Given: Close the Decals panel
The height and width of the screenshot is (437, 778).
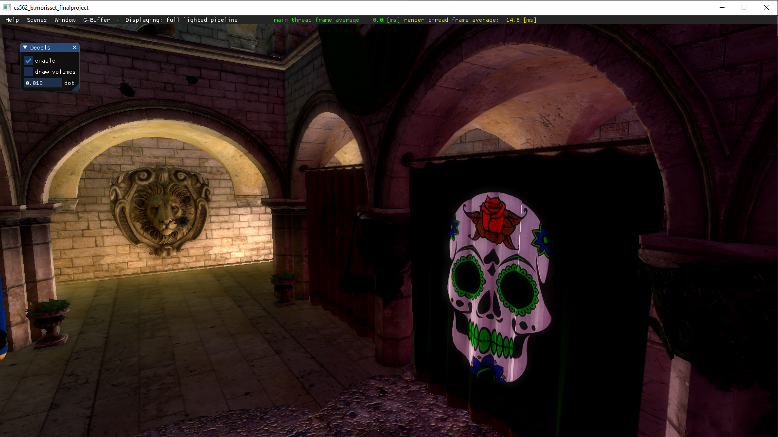Looking at the screenshot, I should click(74, 48).
